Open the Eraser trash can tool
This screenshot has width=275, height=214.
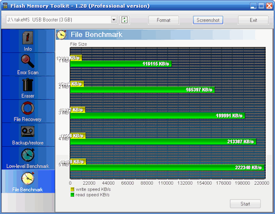click(x=28, y=85)
